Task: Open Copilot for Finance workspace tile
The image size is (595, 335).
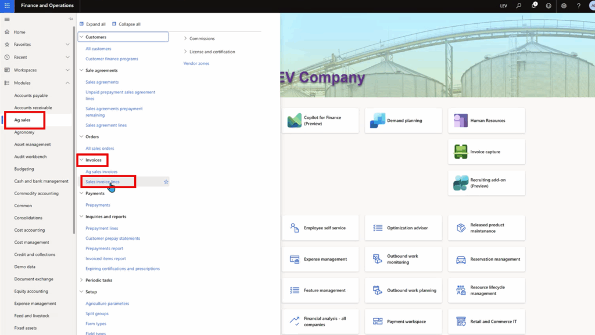Action: 320,121
